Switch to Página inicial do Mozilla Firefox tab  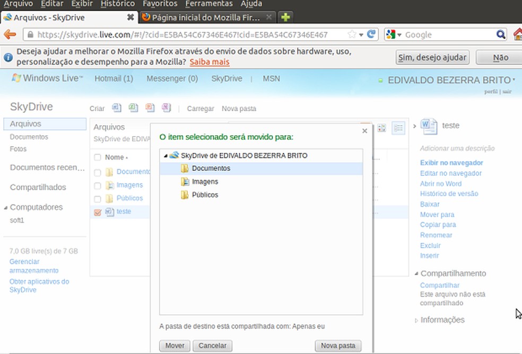[x=207, y=17]
